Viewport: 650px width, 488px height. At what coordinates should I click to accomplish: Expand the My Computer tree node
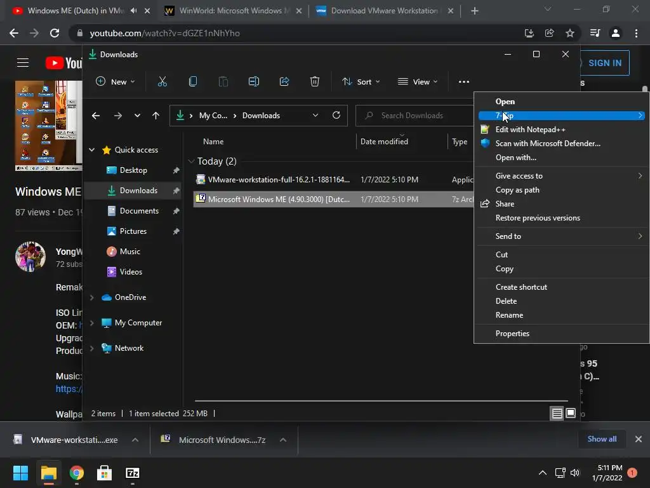[x=91, y=323]
